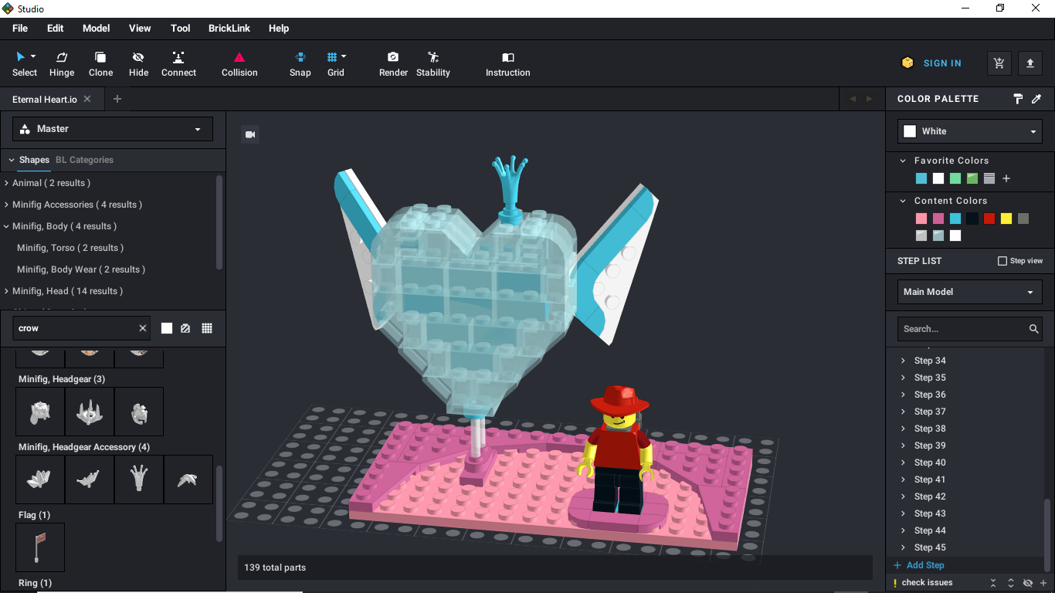Open the Help menu
This screenshot has width=1055, height=593.
(279, 29)
